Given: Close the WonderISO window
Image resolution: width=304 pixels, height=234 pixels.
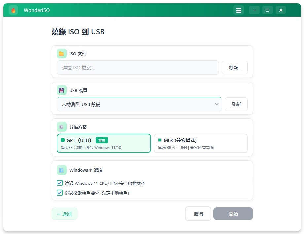Looking at the screenshot, I should click(x=281, y=10).
